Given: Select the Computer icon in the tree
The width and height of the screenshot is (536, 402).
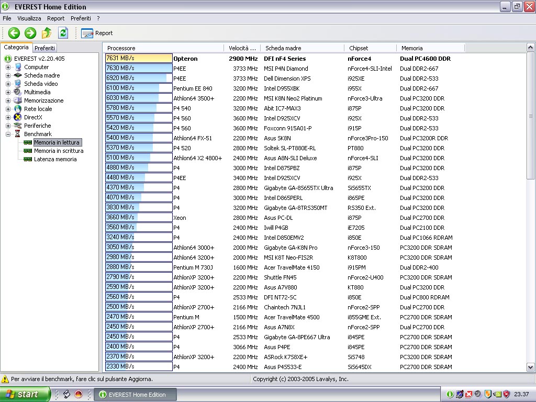Looking at the screenshot, I should [18, 67].
